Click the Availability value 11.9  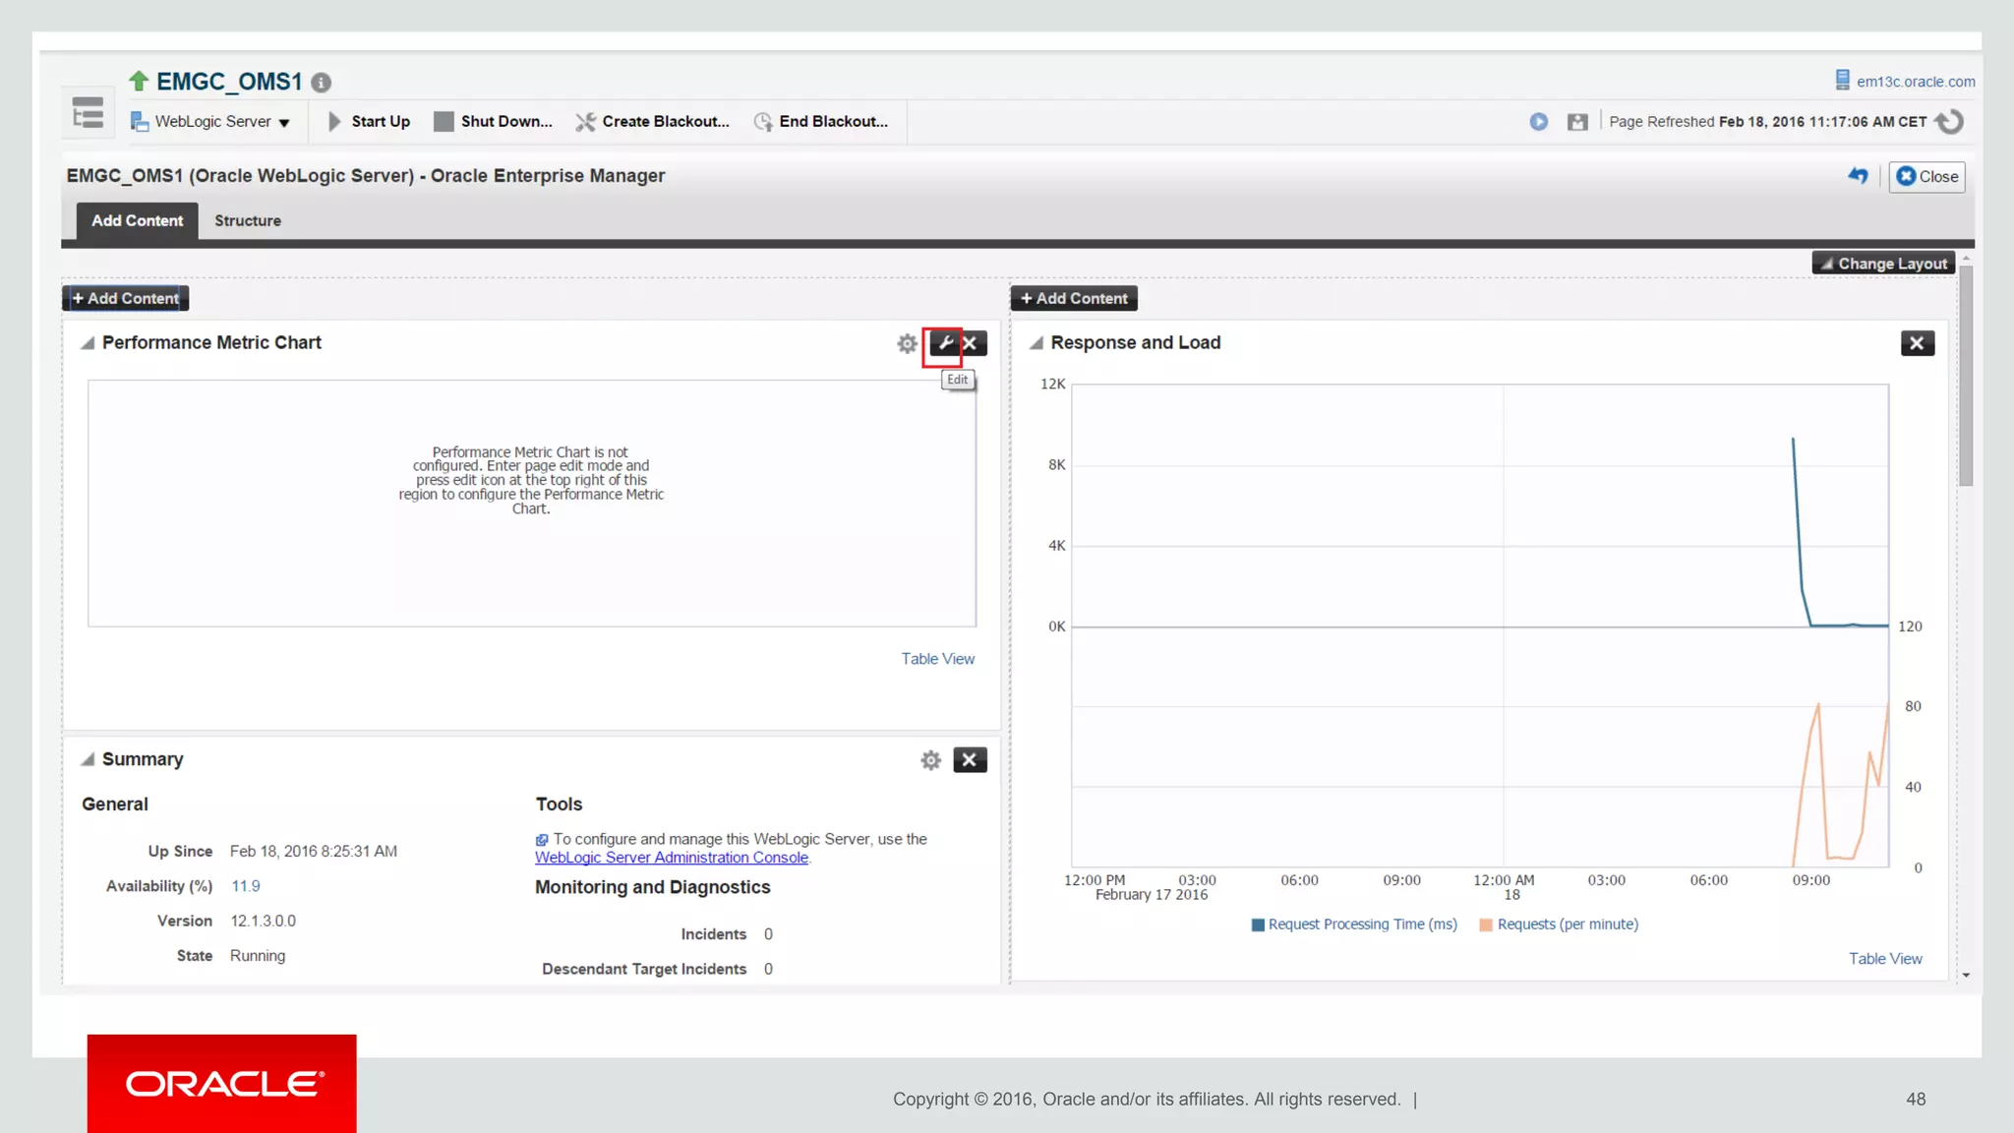[246, 886]
